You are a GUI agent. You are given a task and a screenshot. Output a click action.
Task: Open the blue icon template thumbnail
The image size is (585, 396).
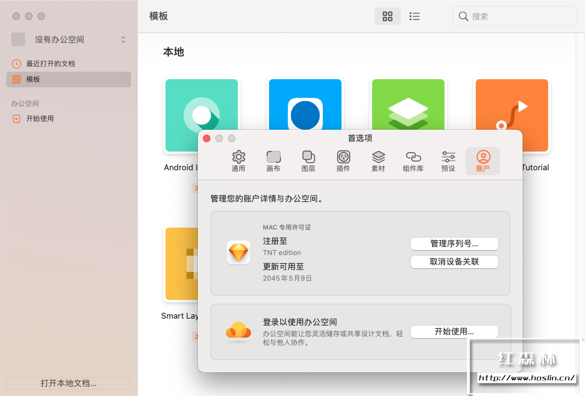click(305, 104)
